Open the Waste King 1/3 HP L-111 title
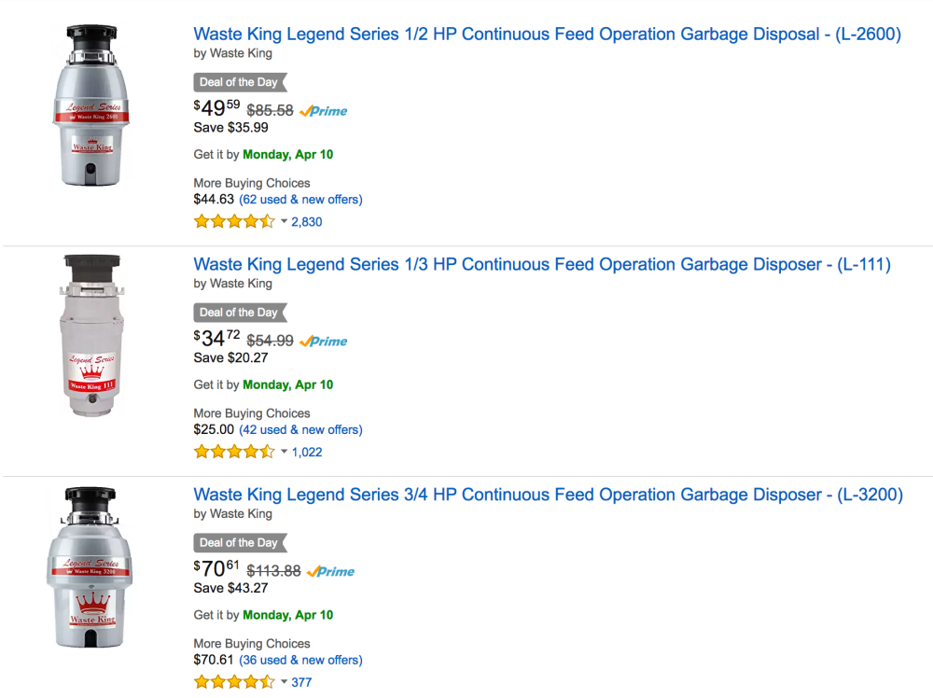This screenshot has width=933, height=698. (542, 265)
